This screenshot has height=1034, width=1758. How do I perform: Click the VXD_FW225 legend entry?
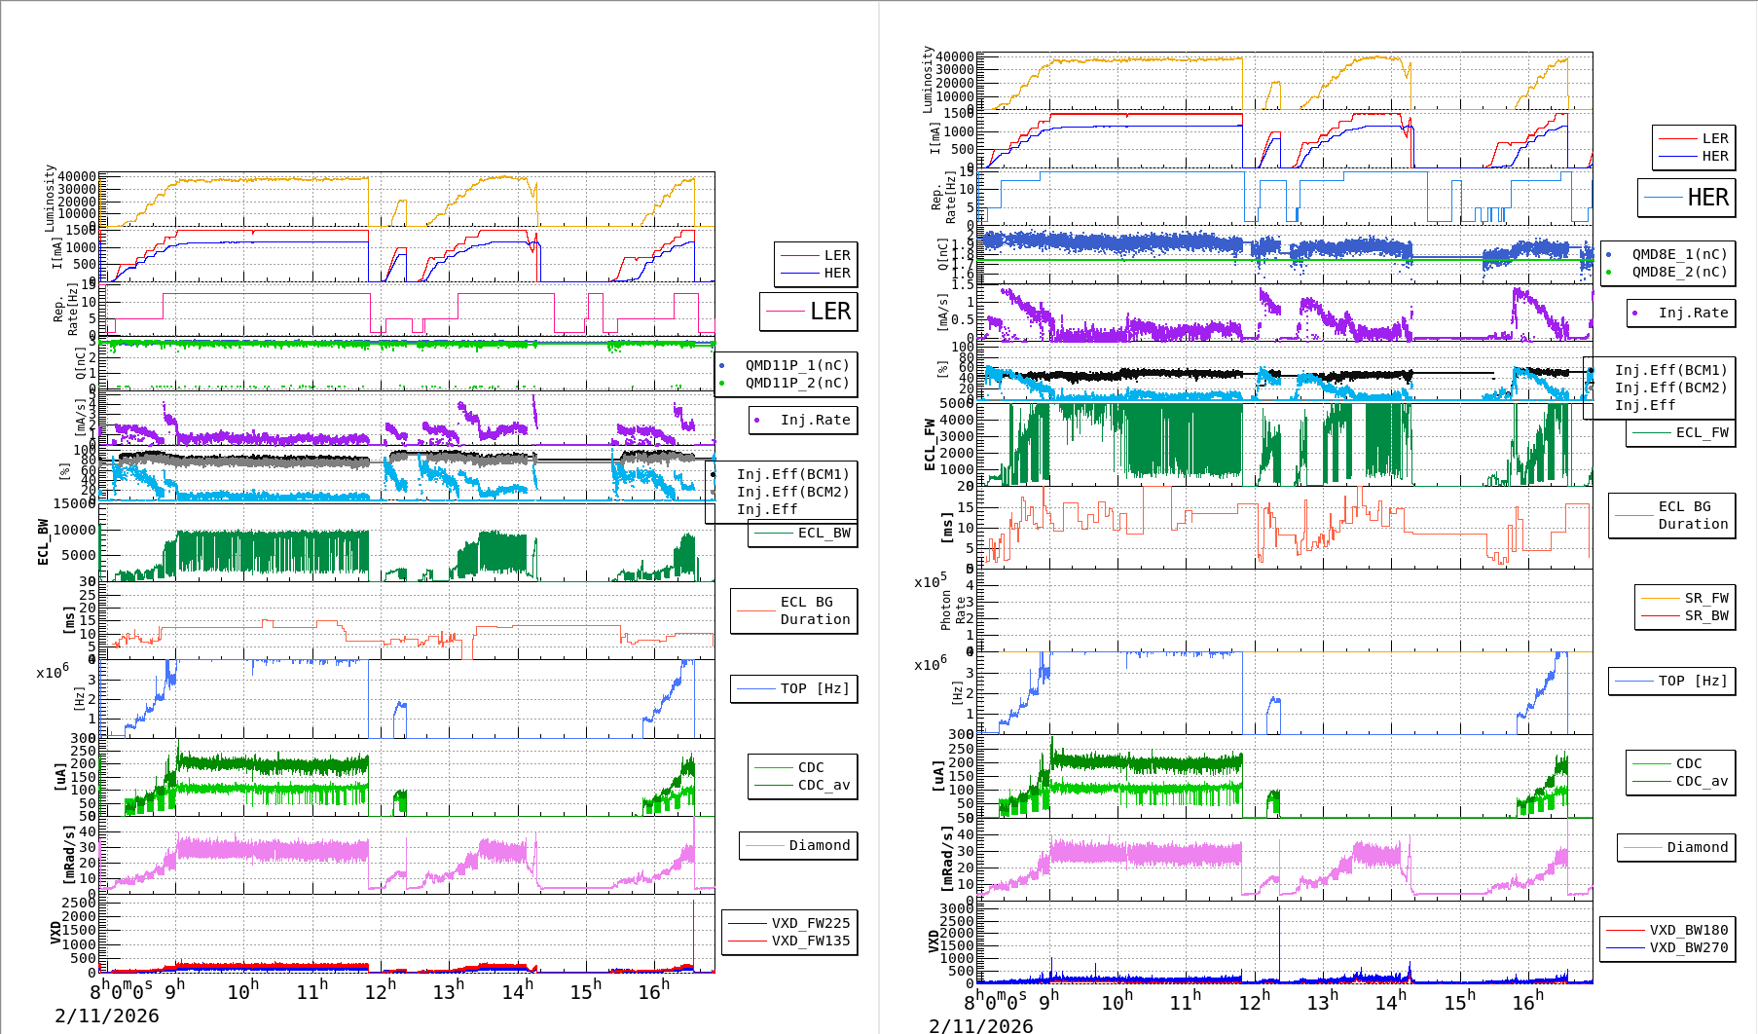coord(810,923)
